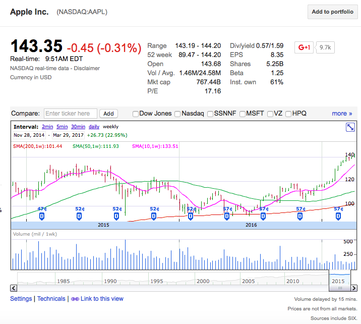Click 2000 on the history timeline
The height and width of the screenshot is (324, 361).
click(x=203, y=281)
